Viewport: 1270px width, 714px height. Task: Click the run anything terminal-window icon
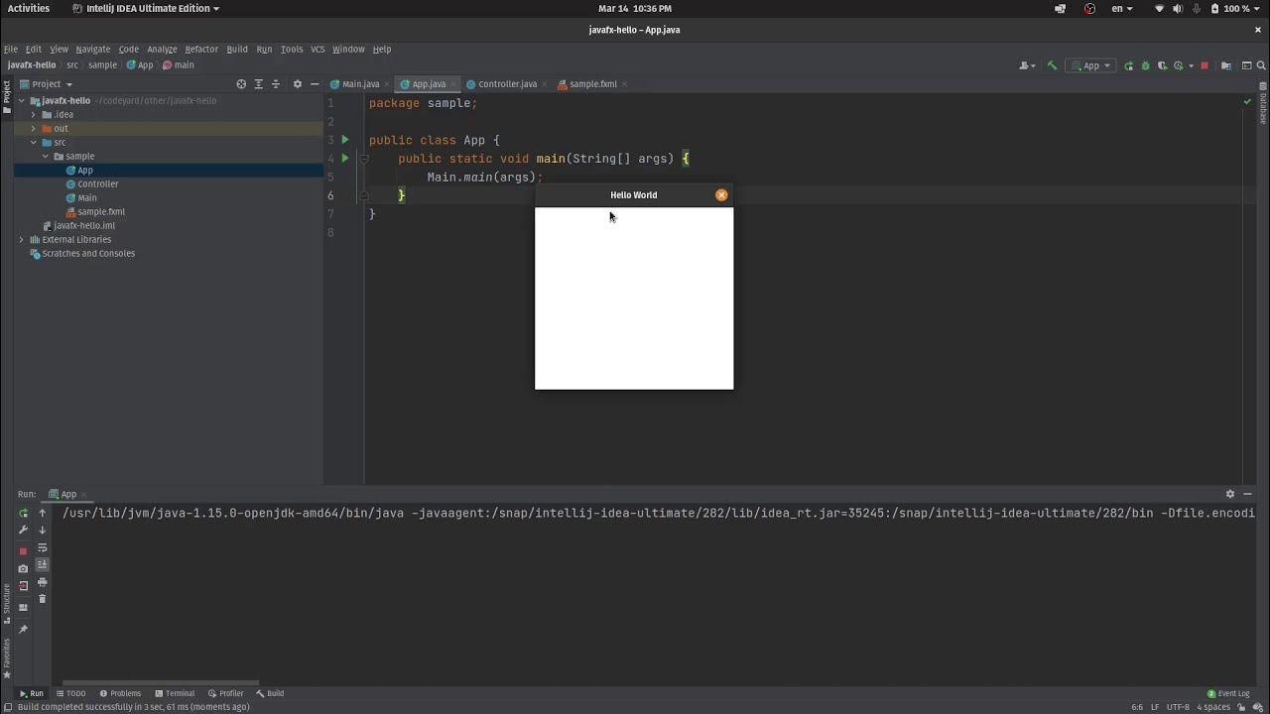tap(1246, 65)
